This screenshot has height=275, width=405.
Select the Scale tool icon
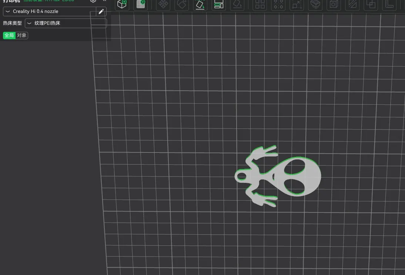pyautogui.click(x=297, y=4)
